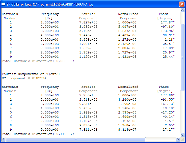This screenshot has height=143, width=186.
Task: Click Fourier component value 1.318e-05
Action: 88,117
